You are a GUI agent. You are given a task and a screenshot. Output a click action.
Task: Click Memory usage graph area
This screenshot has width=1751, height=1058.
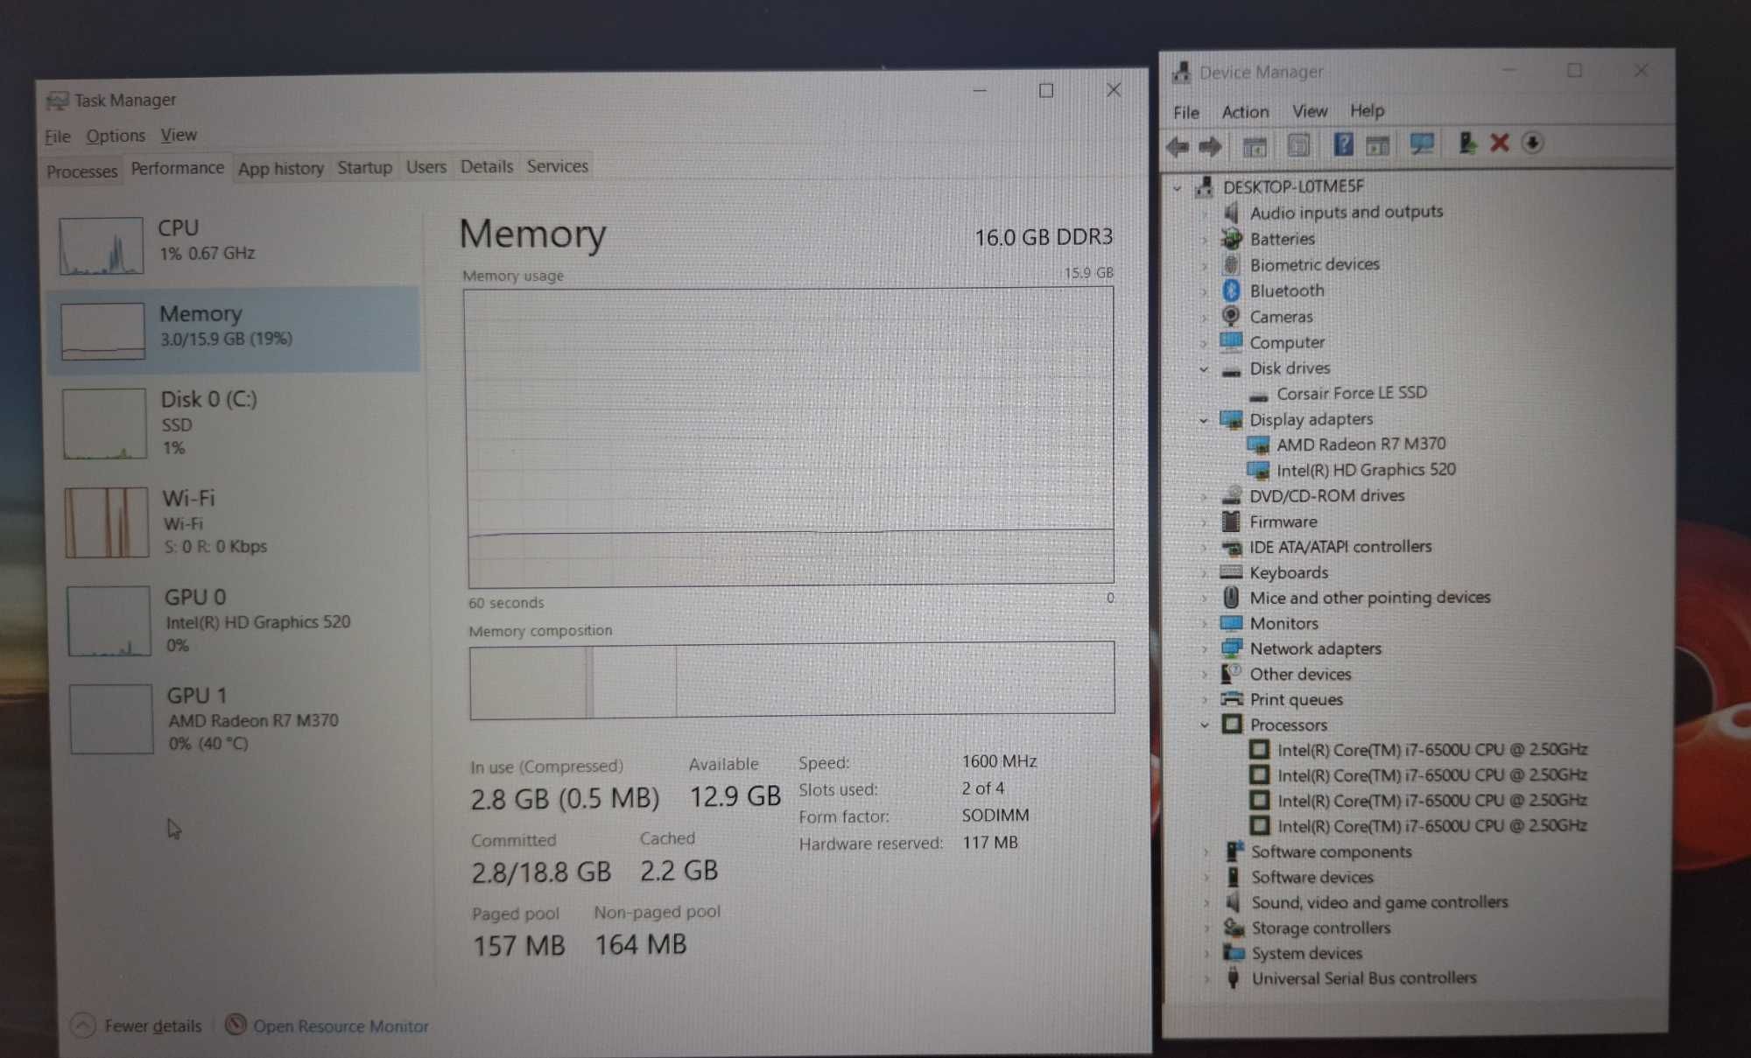point(791,437)
